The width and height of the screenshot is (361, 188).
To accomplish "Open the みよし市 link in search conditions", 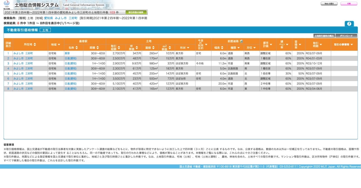I will click(60, 18).
